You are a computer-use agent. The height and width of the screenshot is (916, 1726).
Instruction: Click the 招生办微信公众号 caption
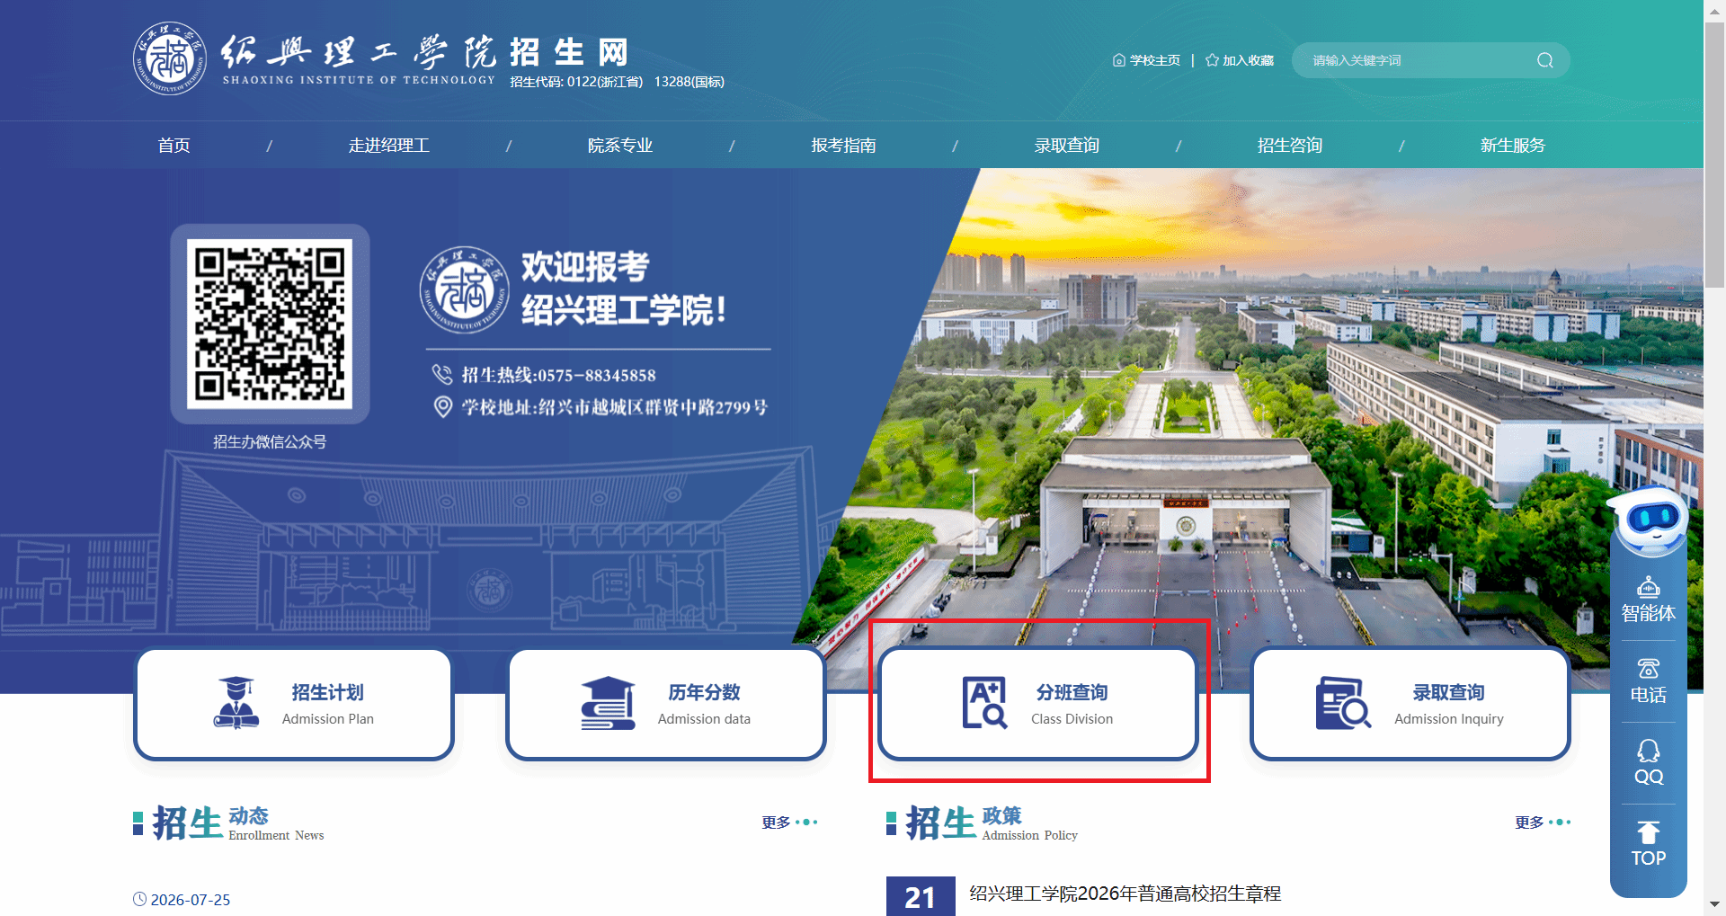270,441
